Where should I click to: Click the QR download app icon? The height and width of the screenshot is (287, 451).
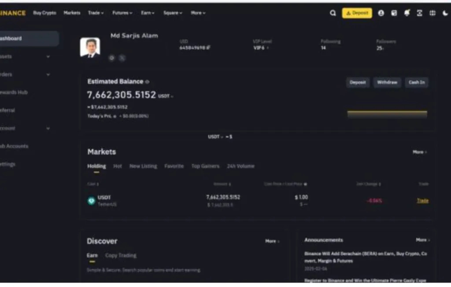tap(419, 13)
